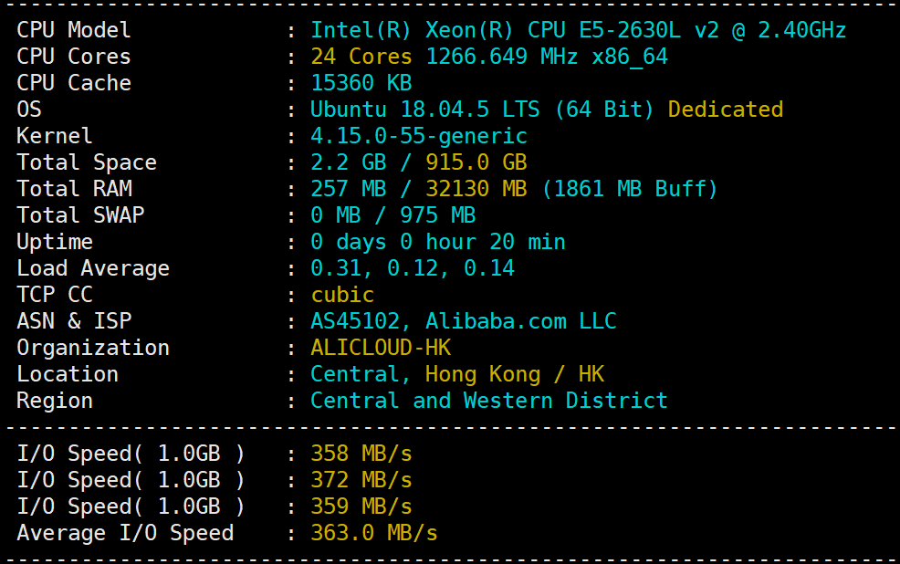Click the '2.2 GB' used space value

pos(349,162)
